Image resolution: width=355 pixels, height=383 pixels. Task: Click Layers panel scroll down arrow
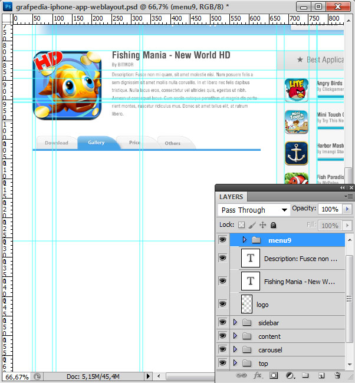[350, 364]
